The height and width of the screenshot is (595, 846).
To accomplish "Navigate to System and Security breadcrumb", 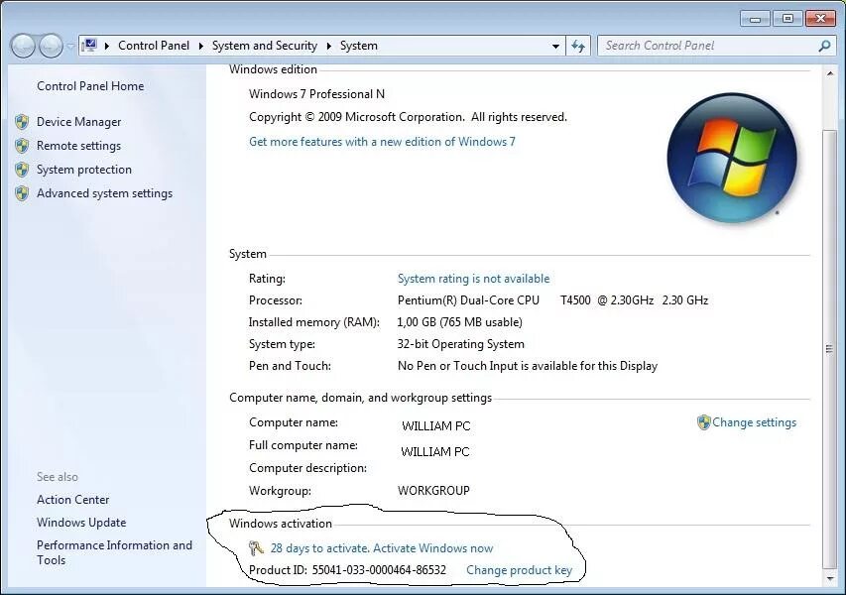I will pos(264,45).
